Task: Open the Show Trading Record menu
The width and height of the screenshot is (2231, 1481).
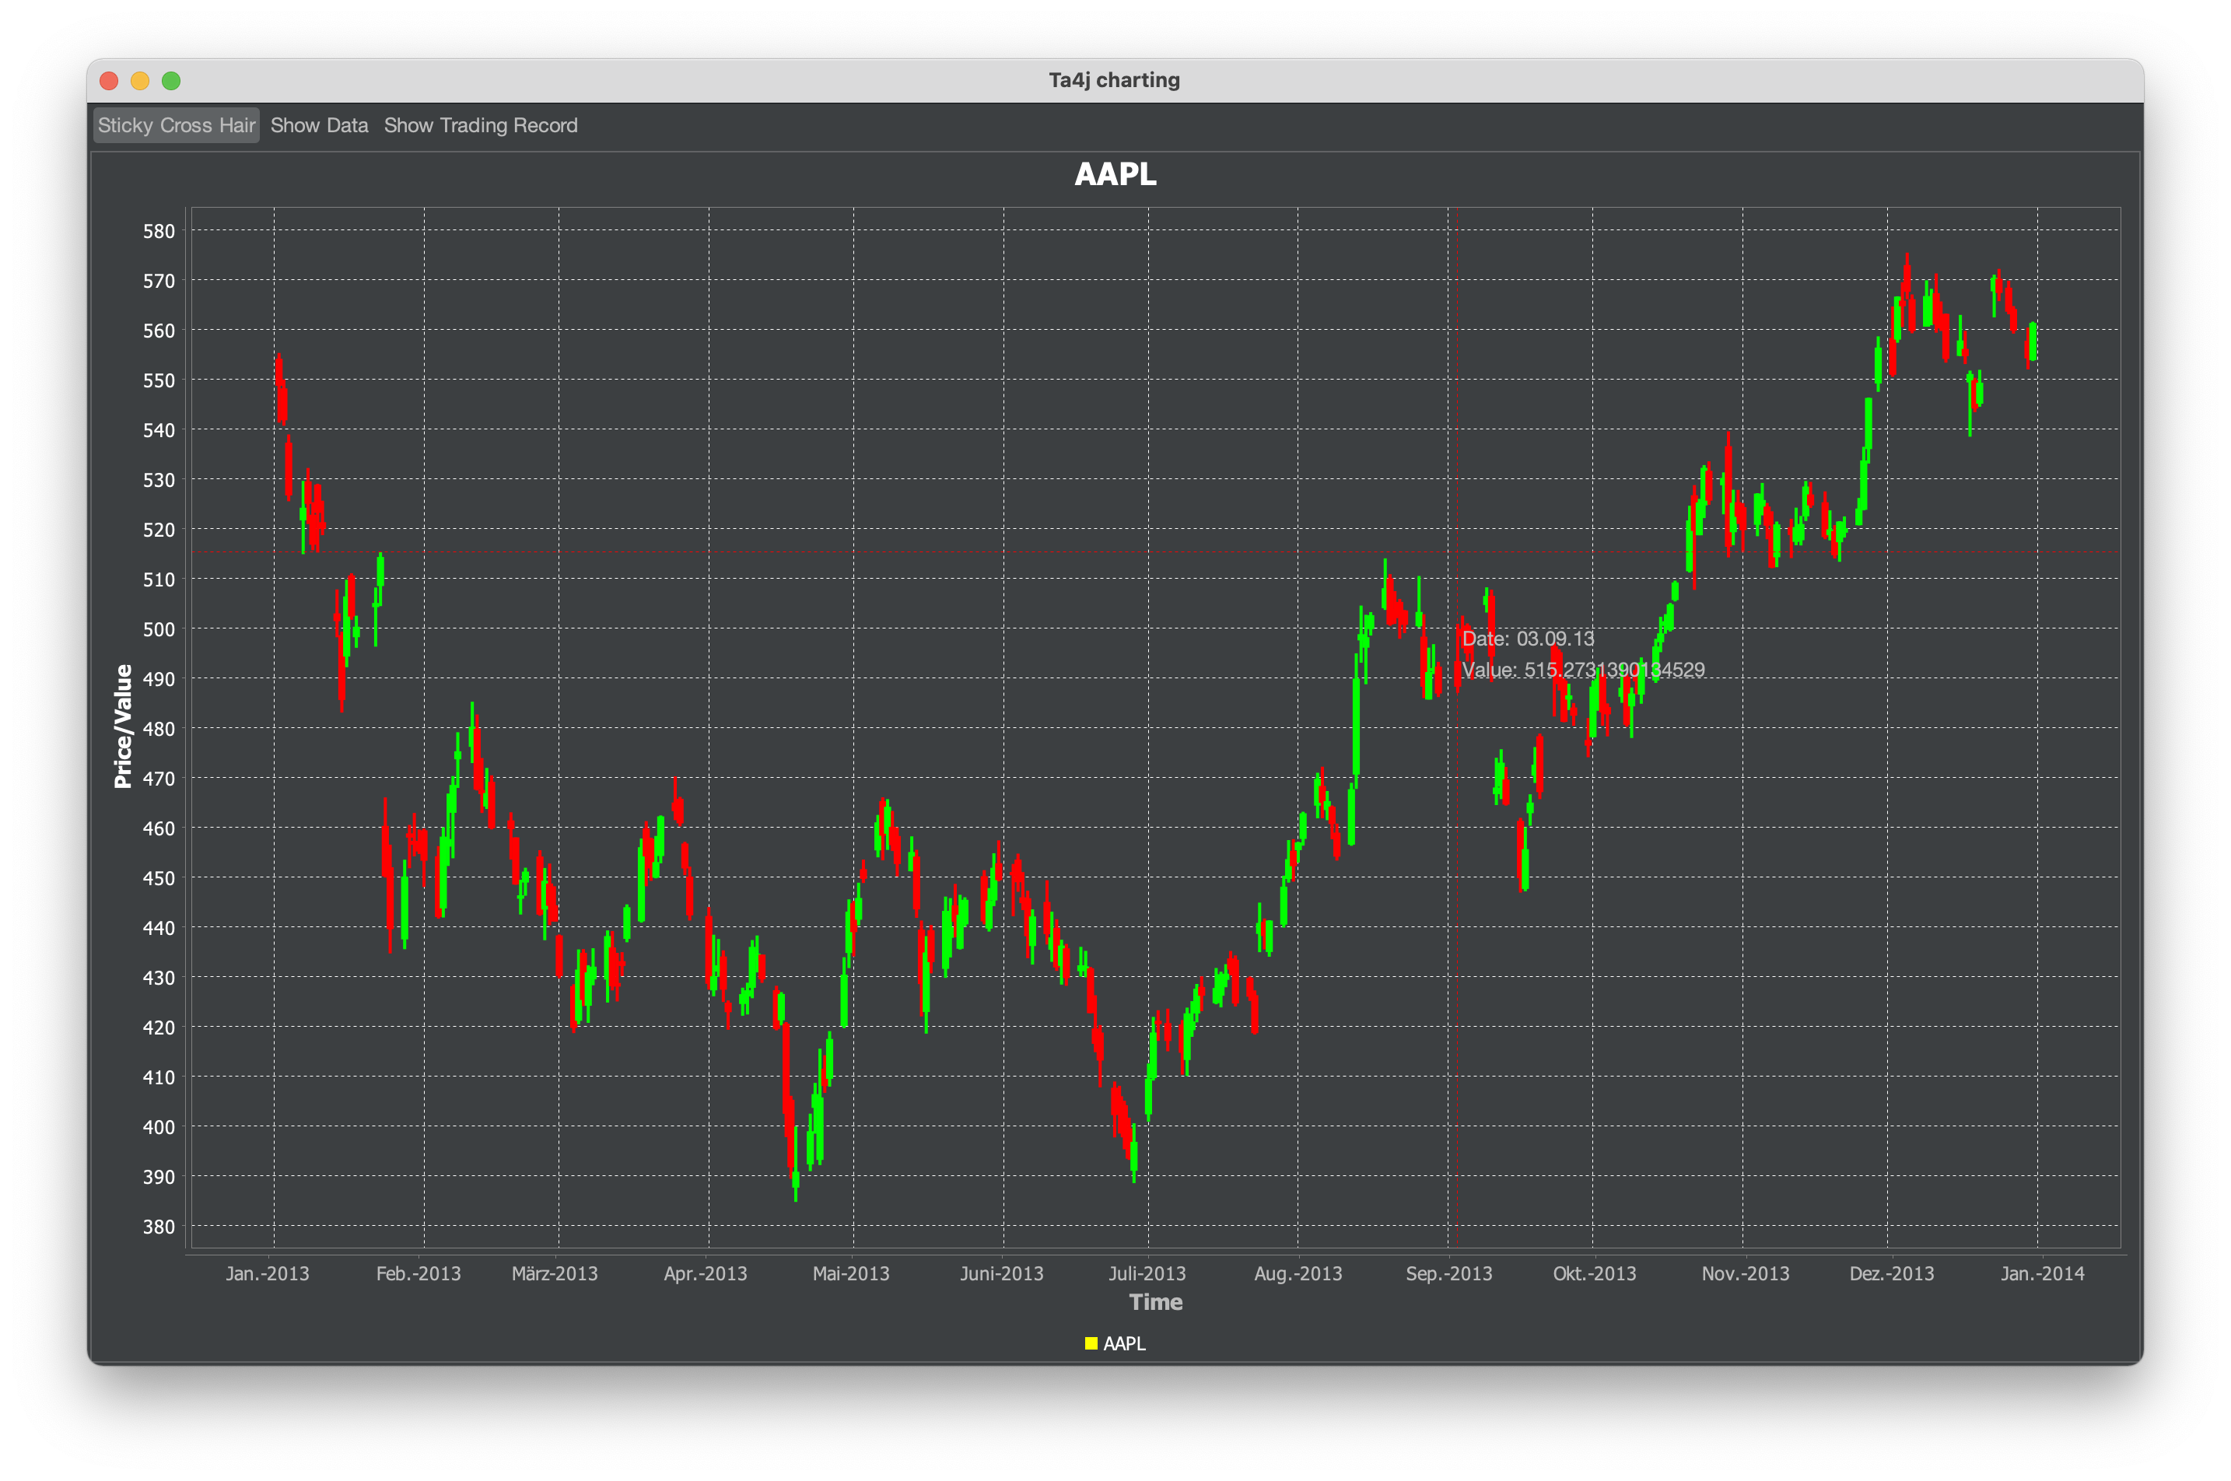Action: click(x=480, y=126)
